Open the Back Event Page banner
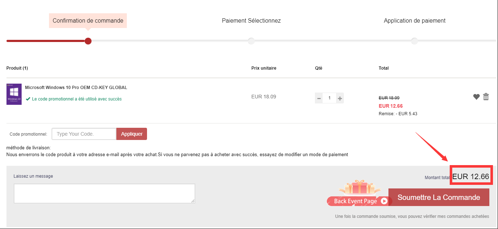The image size is (498, 229). pyautogui.click(x=357, y=201)
